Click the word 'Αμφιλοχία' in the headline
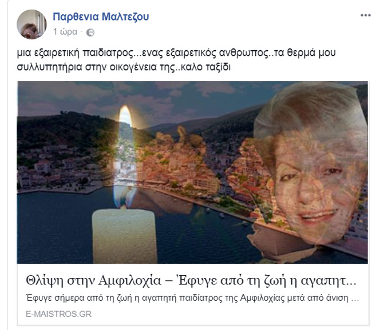This screenshot has width=372, height=330. tap(130, 281)
